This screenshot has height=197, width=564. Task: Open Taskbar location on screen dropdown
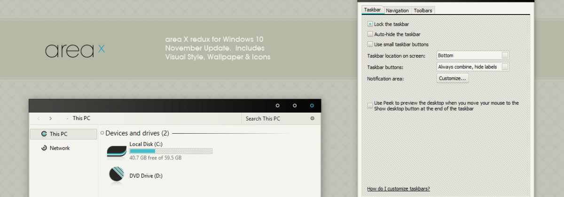pyautogui.click(x=473, y=55)
